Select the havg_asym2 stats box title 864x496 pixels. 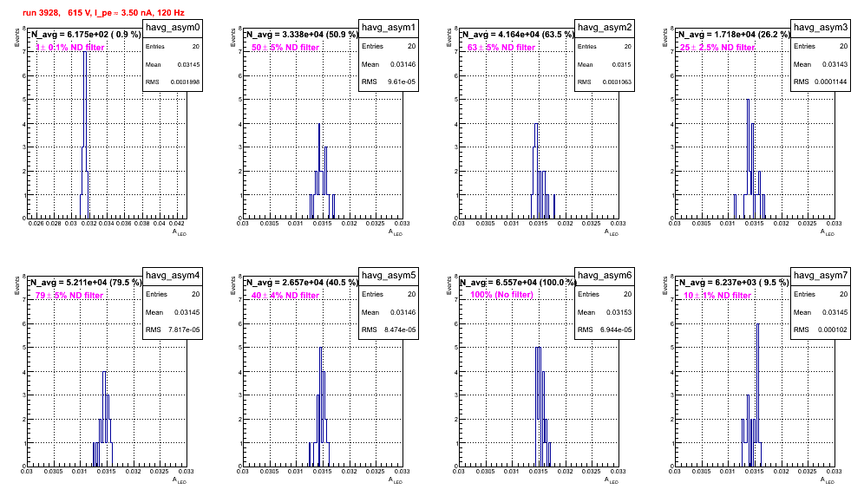point(605,28)
